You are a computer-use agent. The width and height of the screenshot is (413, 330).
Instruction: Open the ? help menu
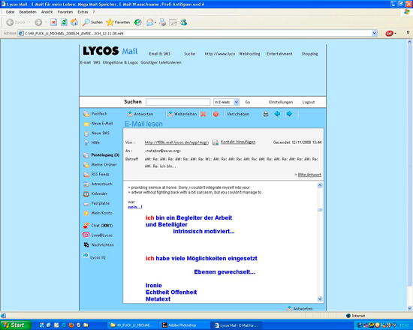[94, 12]
